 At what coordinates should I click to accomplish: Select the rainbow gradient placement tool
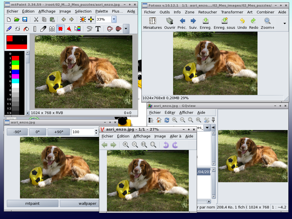pyautogui.click(x=78, y=29)
